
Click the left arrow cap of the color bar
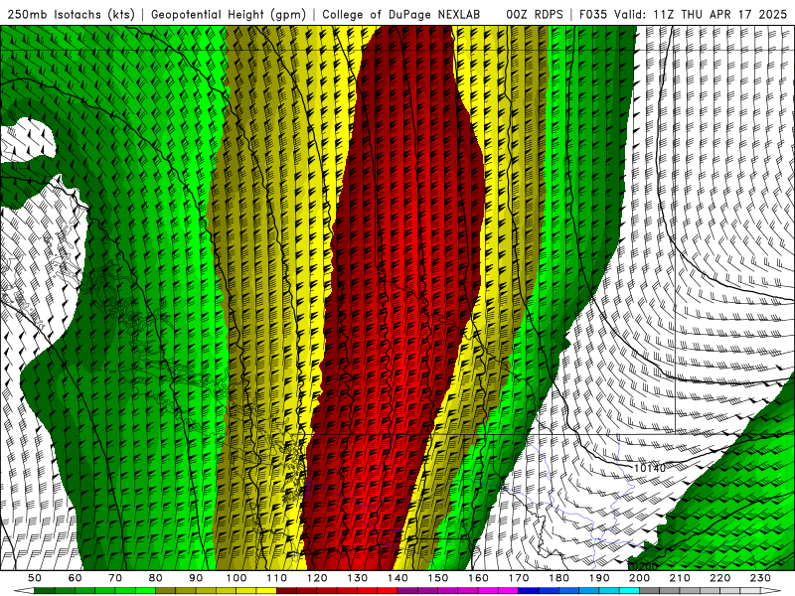tap(24, 591)
